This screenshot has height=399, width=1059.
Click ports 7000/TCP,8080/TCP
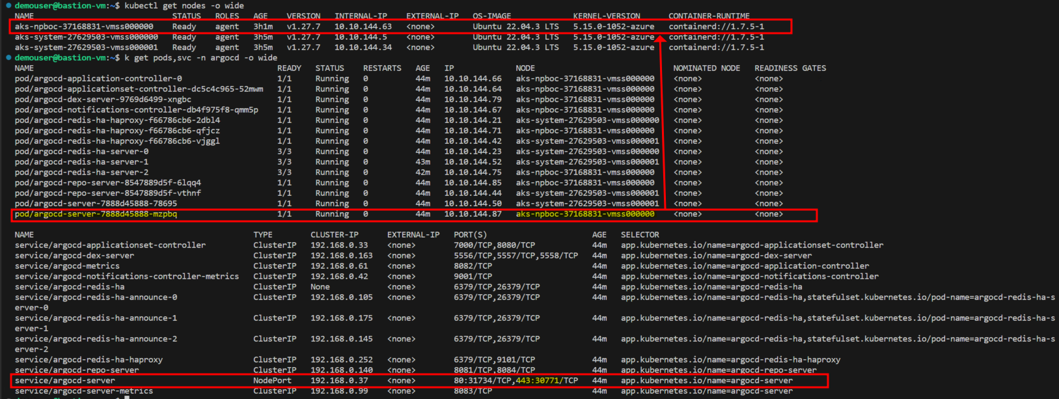tap(494, 245)
